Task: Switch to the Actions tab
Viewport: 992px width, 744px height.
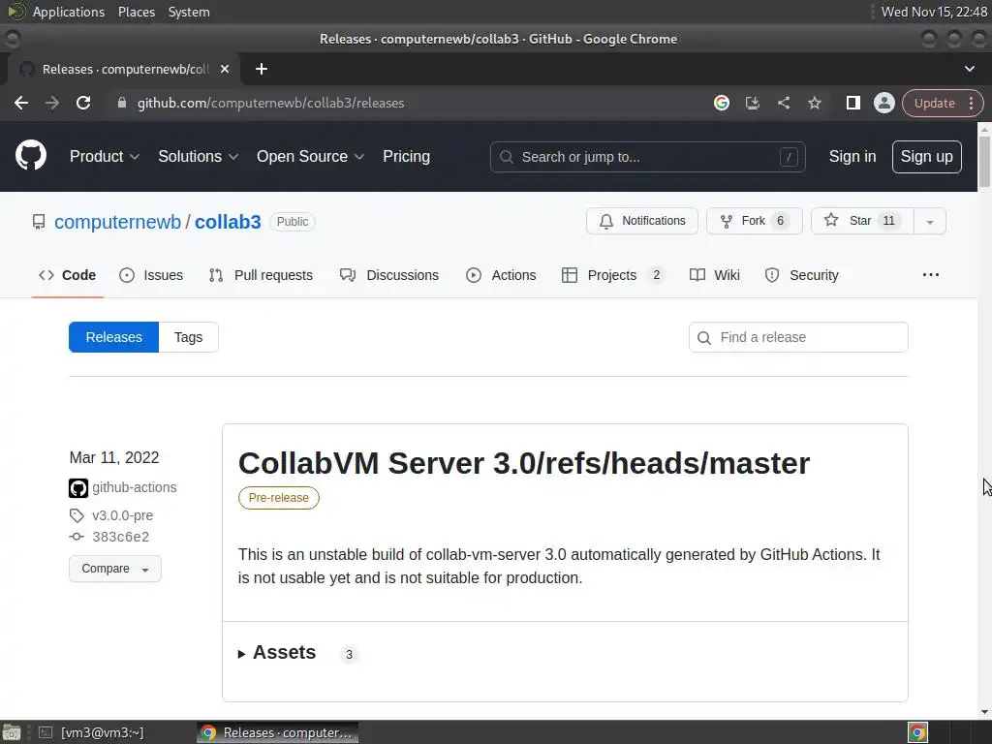Action: click(501, 275)
